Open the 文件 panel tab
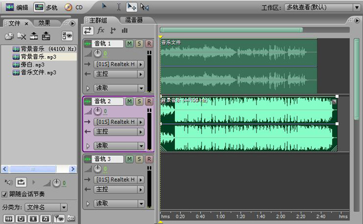This screenshot has width=363, height=224. pos(15,23)
